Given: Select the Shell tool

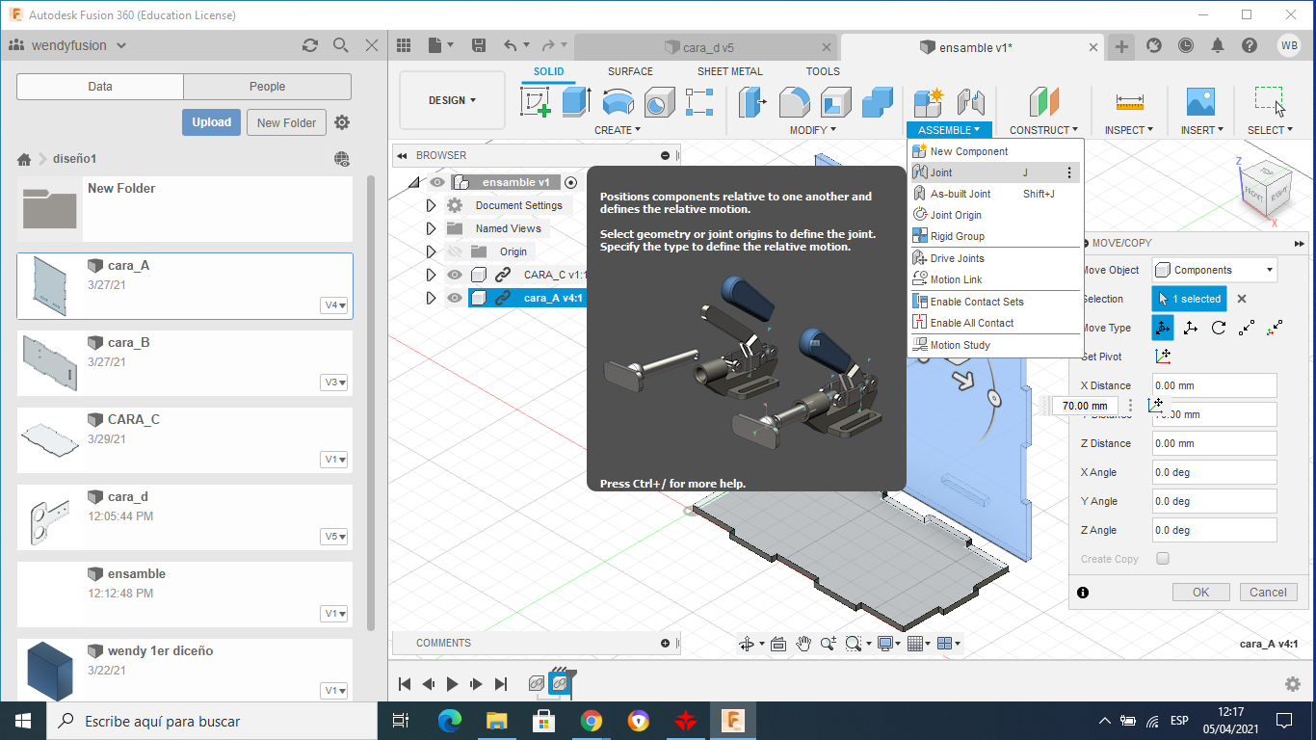Looking at the screenshot, I should coord(835,102).
